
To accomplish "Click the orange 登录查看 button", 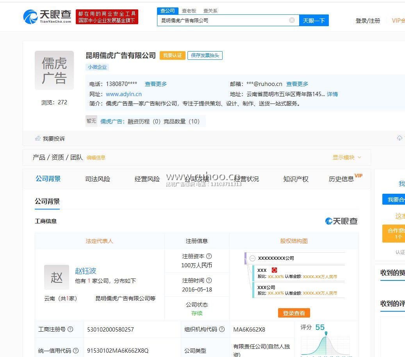I will (x=294, y=312).
